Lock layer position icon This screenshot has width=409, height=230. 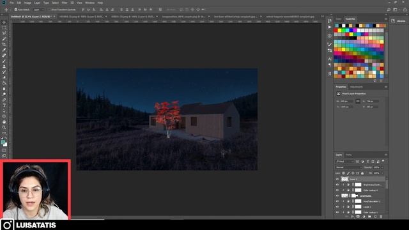(353, 173)
